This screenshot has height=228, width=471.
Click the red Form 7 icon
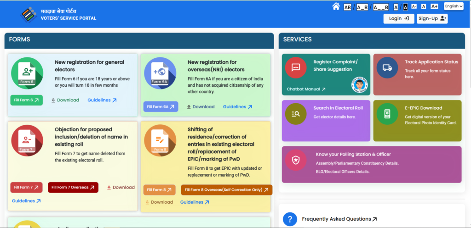[27, 140]
